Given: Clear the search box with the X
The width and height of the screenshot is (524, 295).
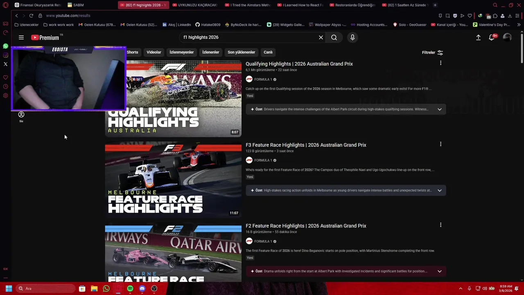Looking at the screenshot, I should 321,37.
